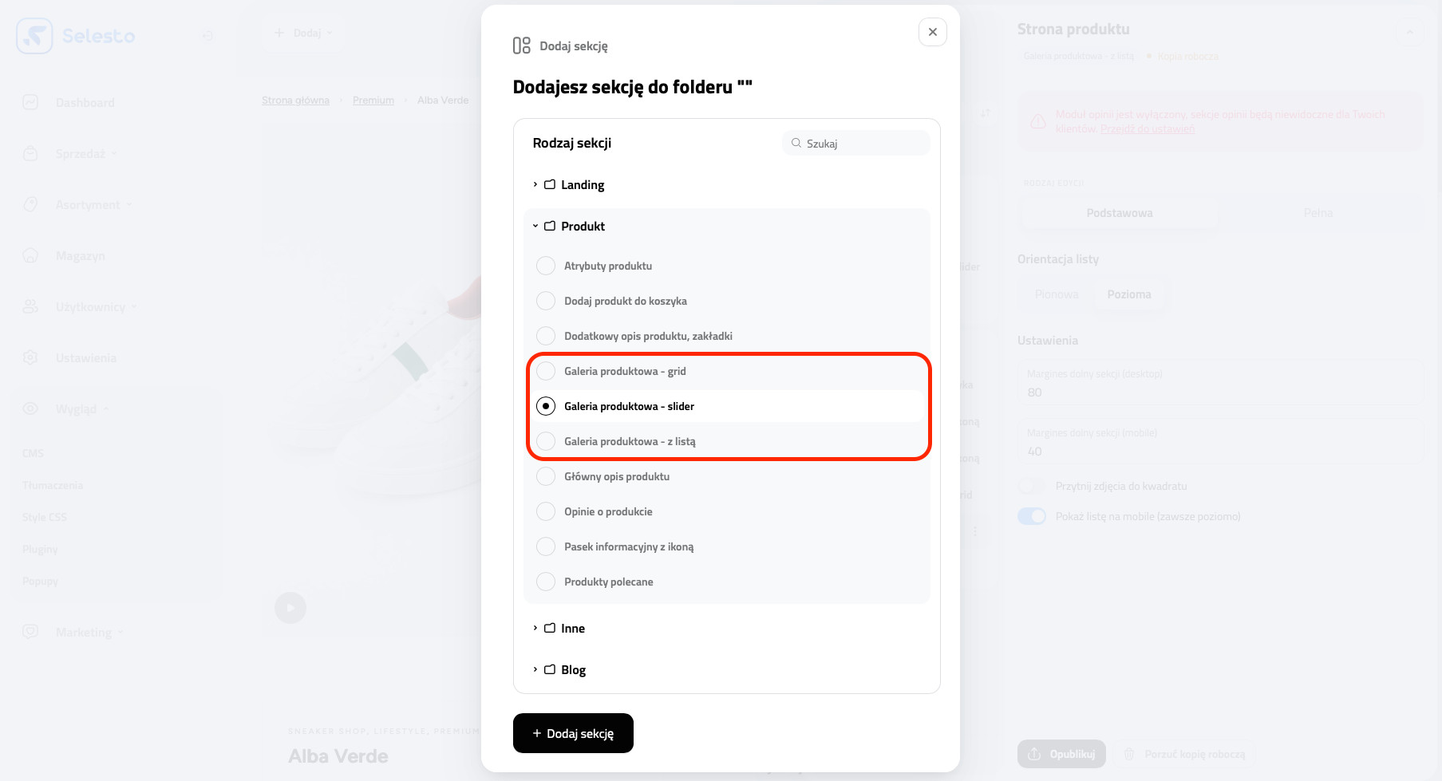Follow the Premium breadcrumb link

373,101
